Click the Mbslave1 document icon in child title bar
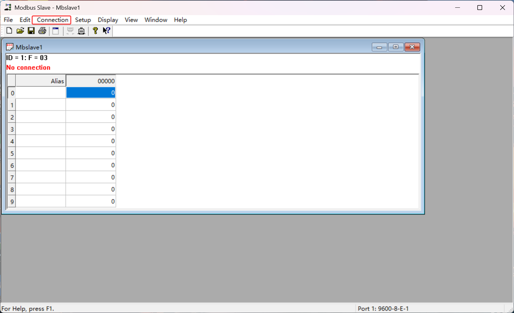 pyautogui.click(x=10, y=47)
